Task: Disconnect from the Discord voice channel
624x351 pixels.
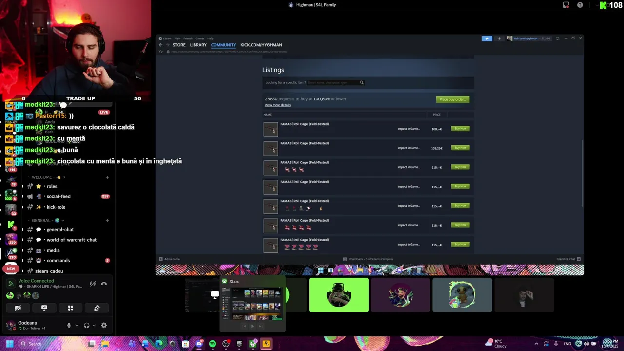Action: click(x=104, y=284)
